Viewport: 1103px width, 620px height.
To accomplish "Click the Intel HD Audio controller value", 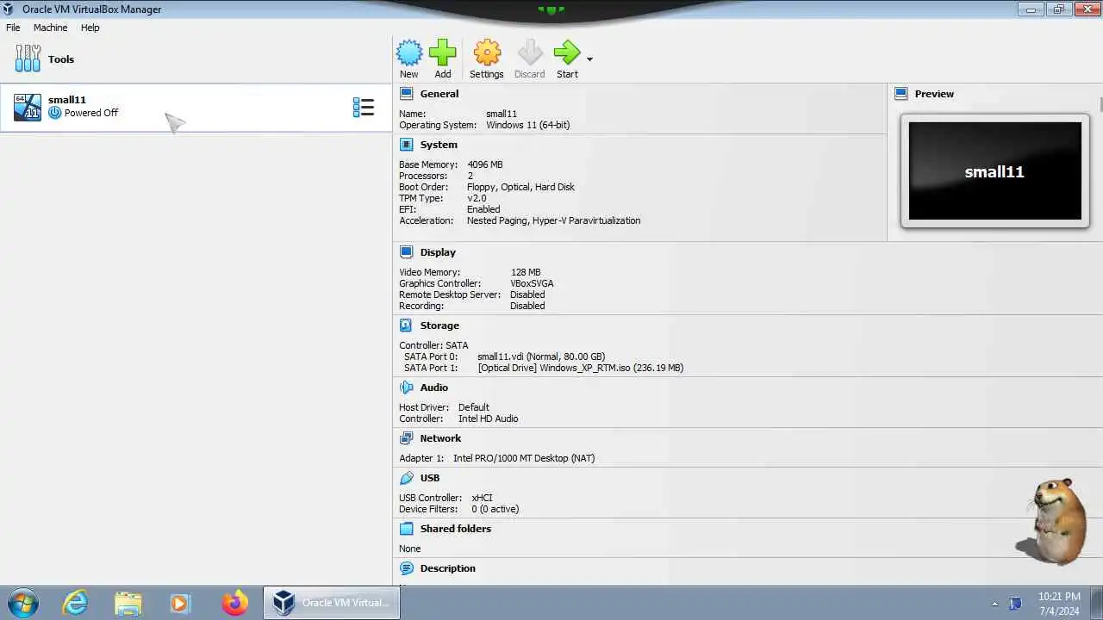I will (489, 418).
